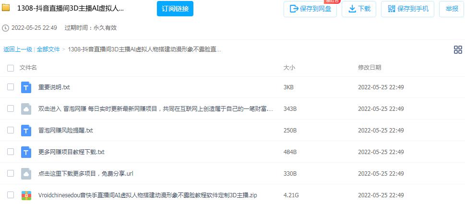Click the 484B size value
465x204 pixels.
pyautogui.click(x=290, y=152)
